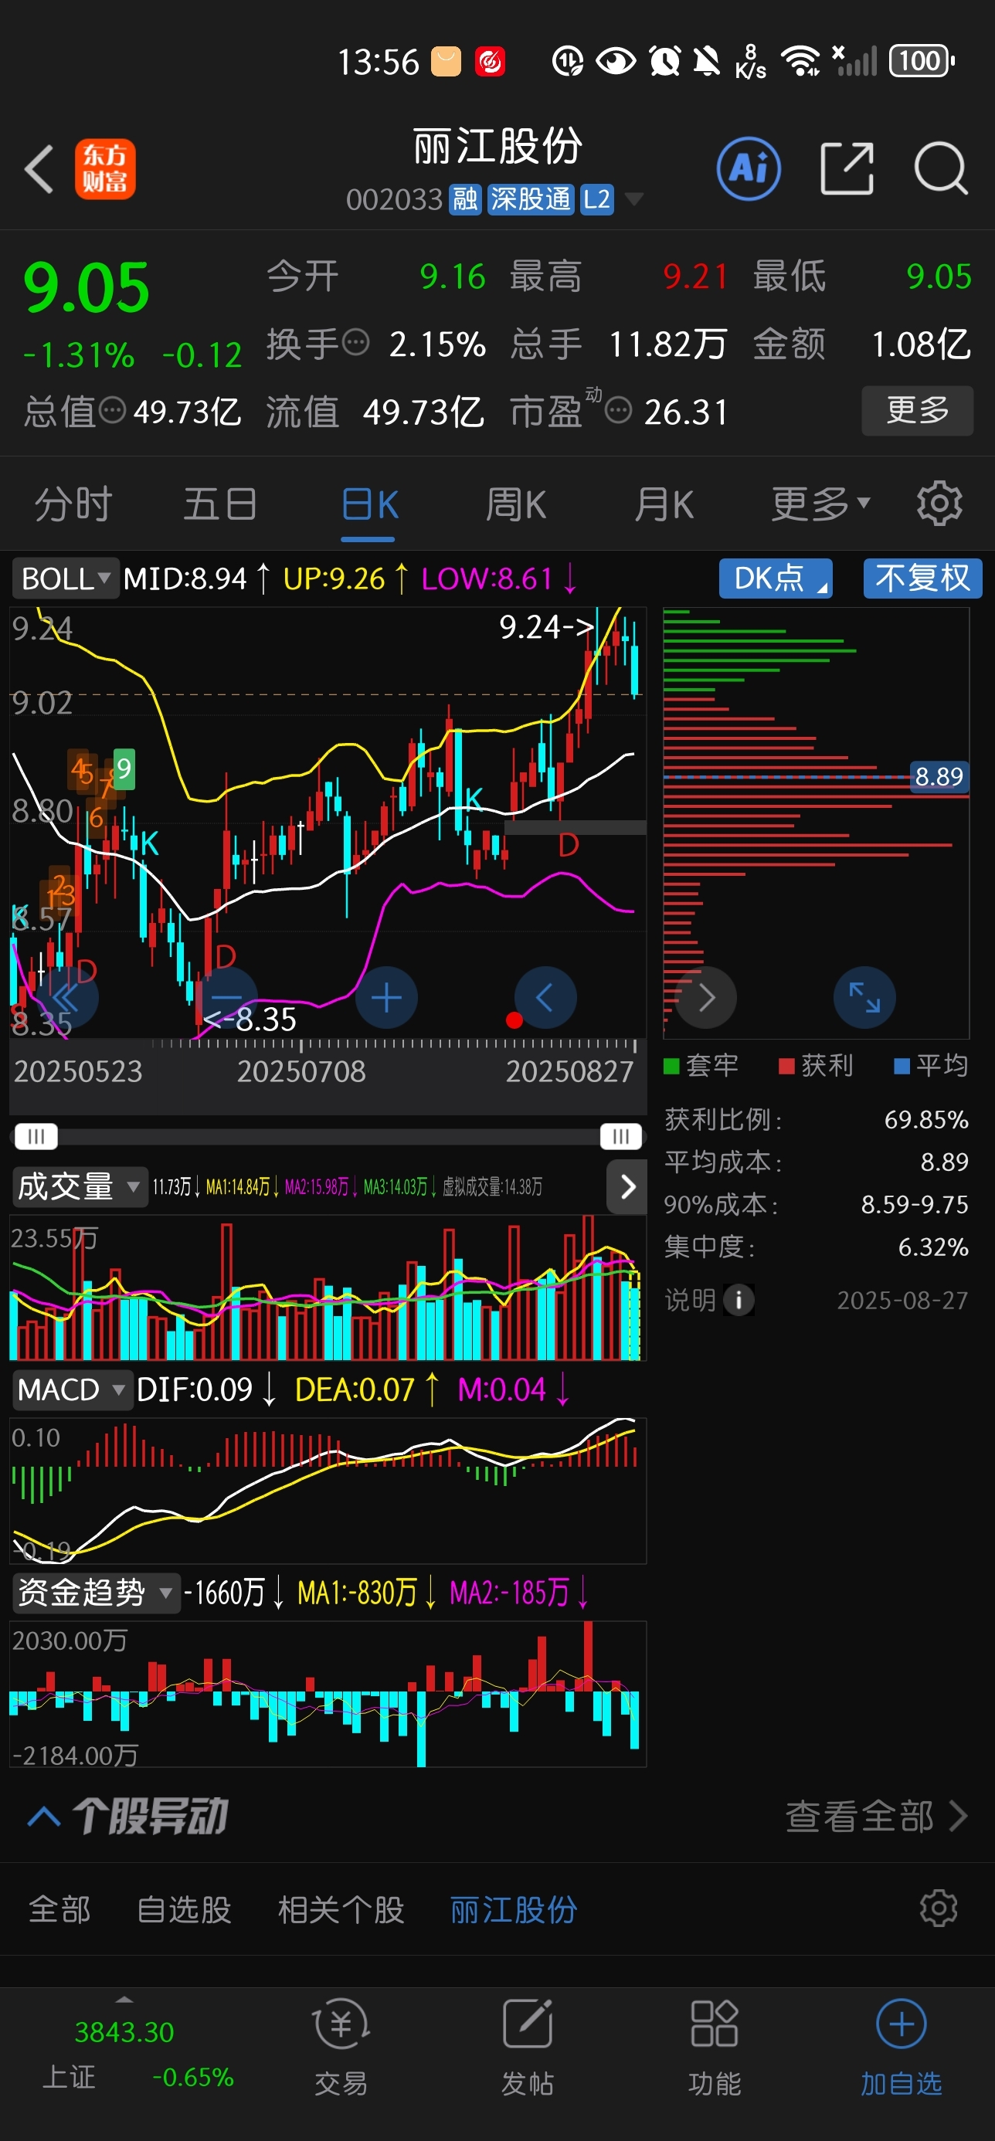
Task: Tap the 更多 quote details button
Action: coord(917,410)
